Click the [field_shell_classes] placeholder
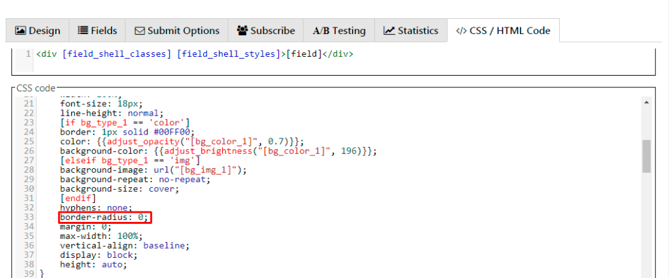This screenshot has height=278, width=669. (117, 54)
